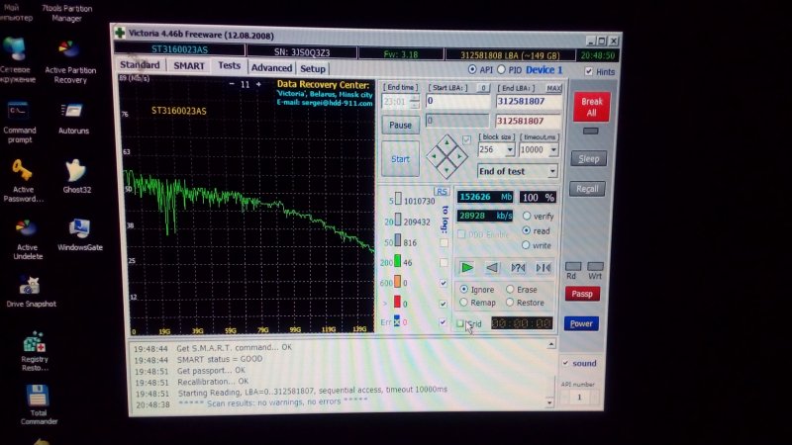
Task: Select the verify radio button
Action: (x=527, y=216)
